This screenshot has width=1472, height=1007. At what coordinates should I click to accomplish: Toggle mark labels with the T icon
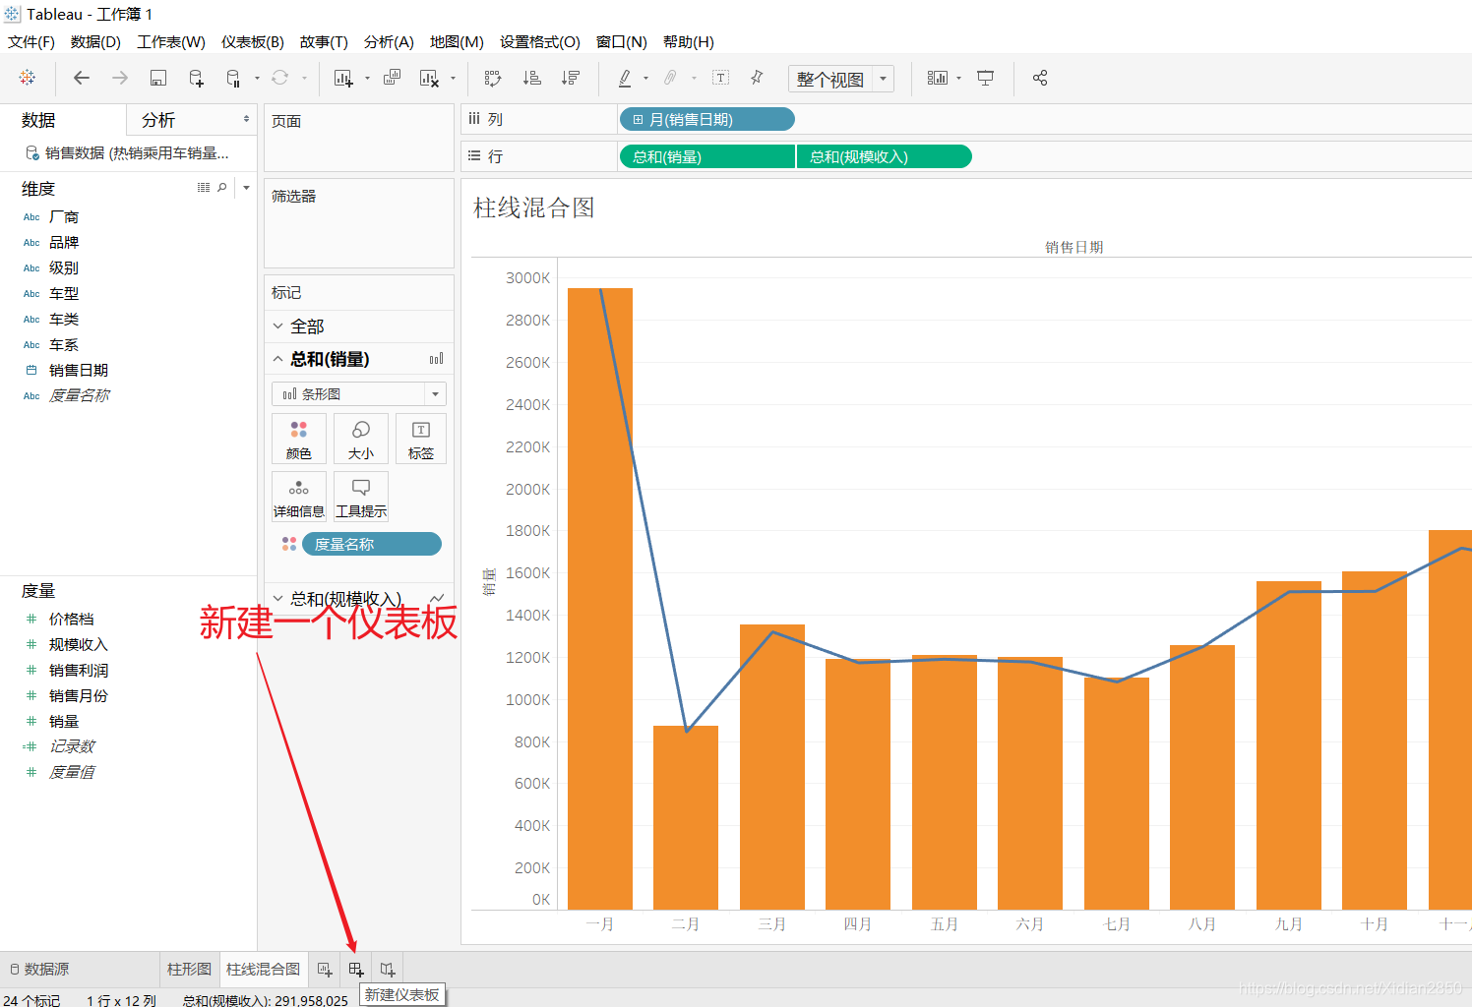coord(720,78)
